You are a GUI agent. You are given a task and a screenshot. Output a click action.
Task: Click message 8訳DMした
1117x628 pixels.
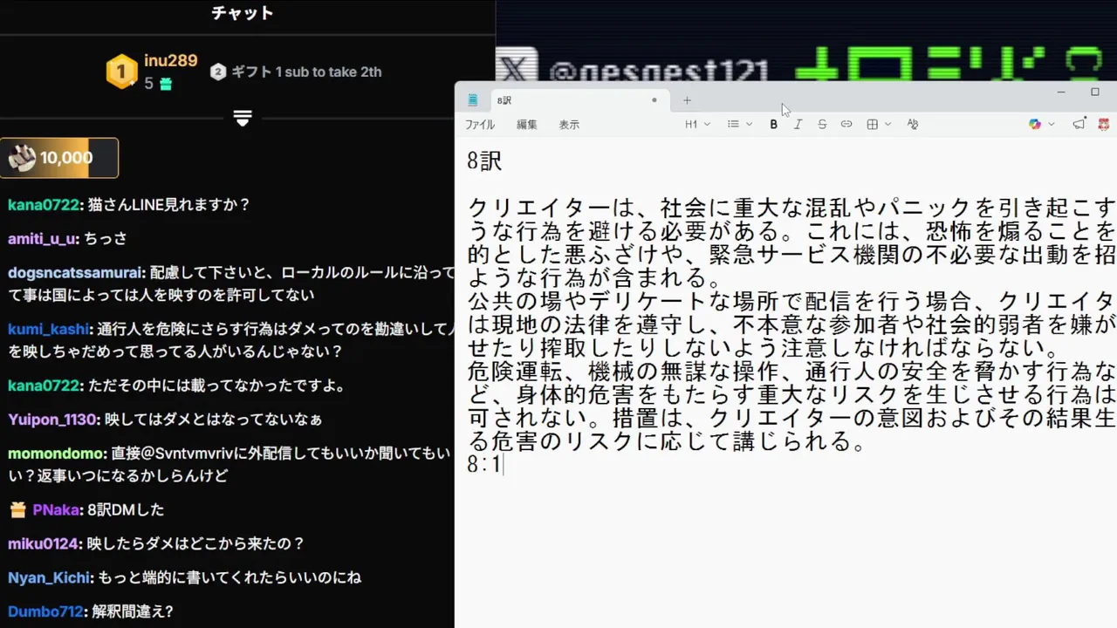point(126,509)
